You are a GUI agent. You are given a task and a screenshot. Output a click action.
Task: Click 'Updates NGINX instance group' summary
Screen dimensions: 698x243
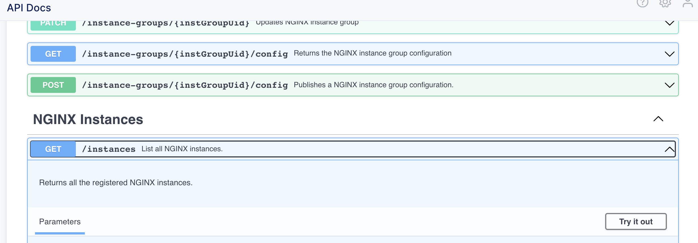coord(307,23)
